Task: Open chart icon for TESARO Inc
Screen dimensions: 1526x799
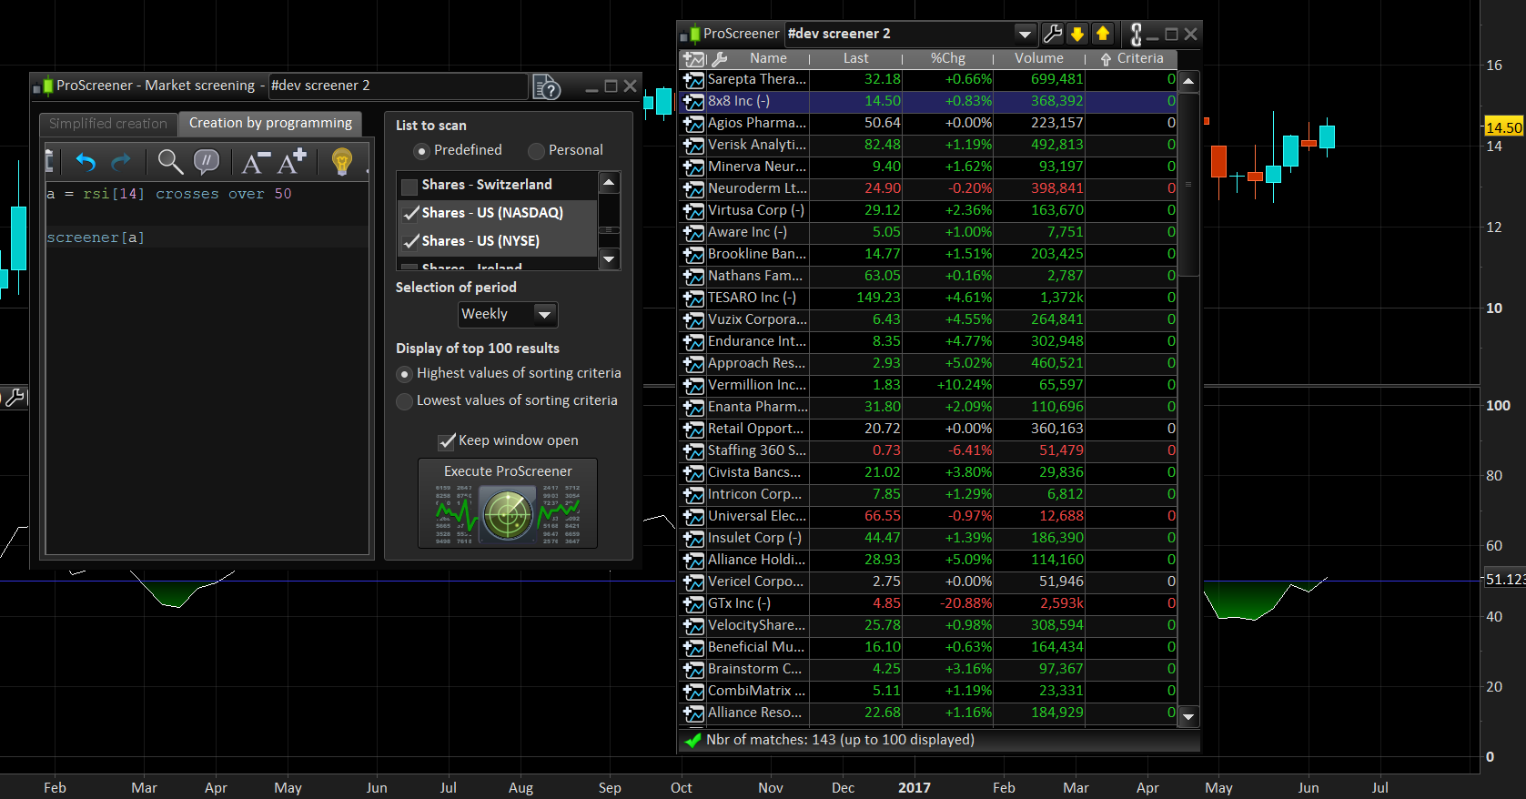Action: click(693, 298)
